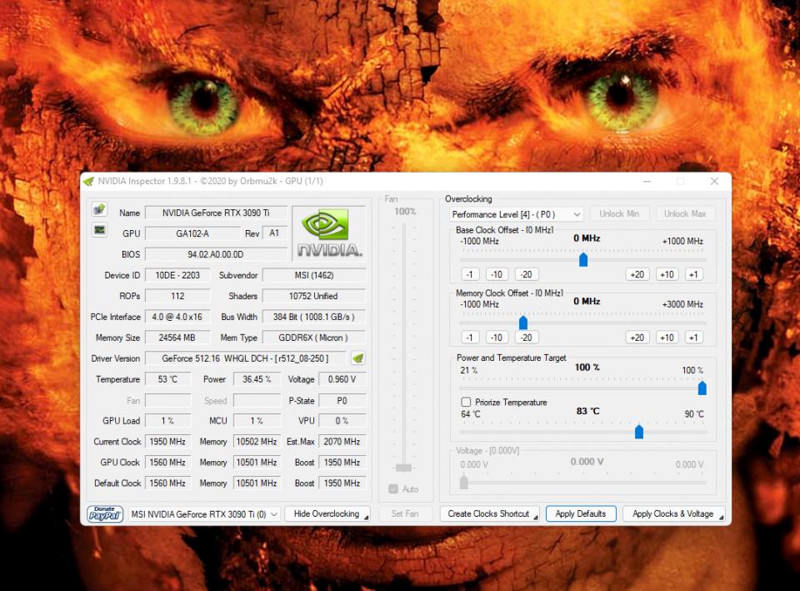Click Memory Clock Offset -20 button
This screenshot has width=800, height=591.
(x=526, y=338)
